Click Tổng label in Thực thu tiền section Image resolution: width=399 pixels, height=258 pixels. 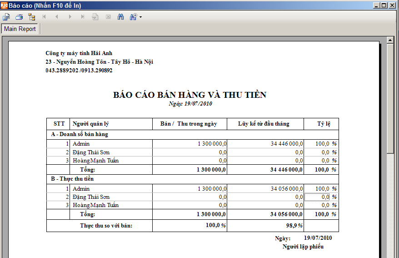tap(88, 214)
